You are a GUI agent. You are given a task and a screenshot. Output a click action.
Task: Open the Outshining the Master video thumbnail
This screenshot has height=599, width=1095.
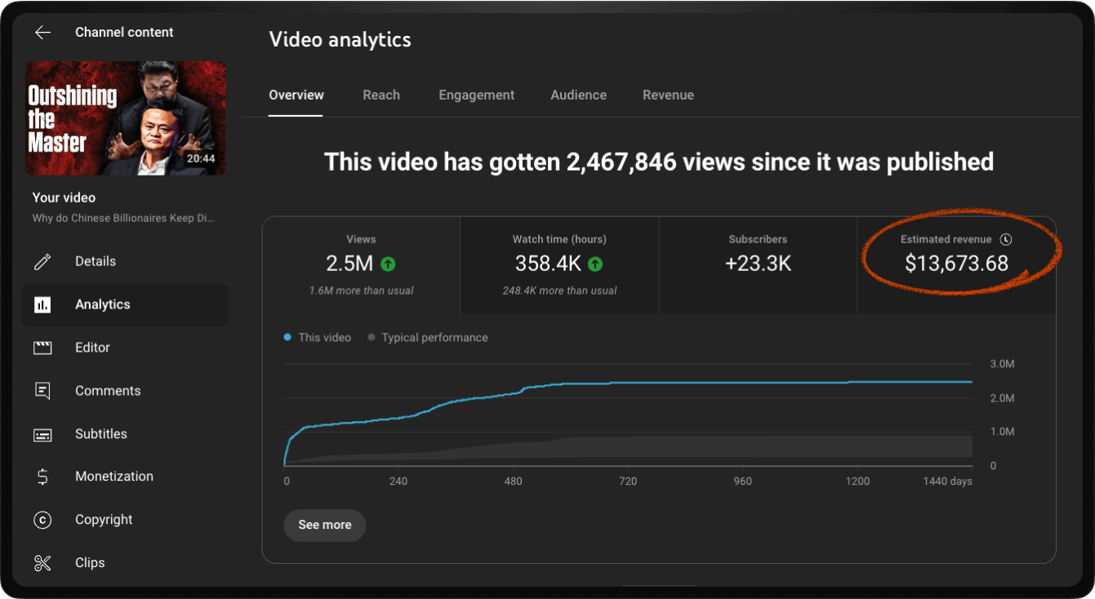click(126, 118)
